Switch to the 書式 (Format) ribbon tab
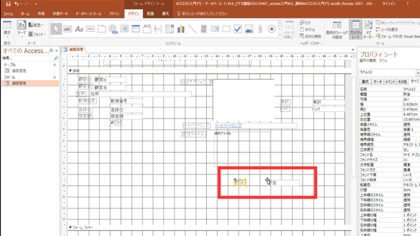This screenshot has width=420, height=236. click(165, 14)
